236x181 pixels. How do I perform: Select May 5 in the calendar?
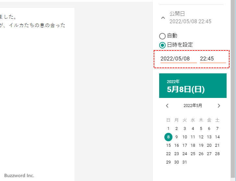201,128
